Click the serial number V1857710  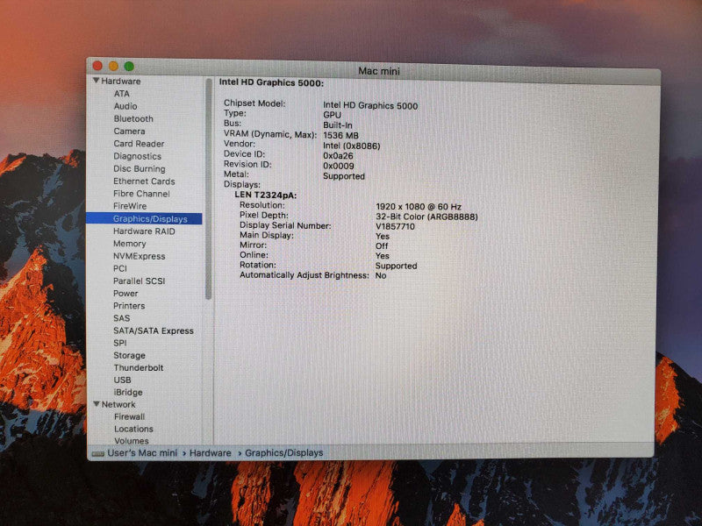(x=396, y=226)
